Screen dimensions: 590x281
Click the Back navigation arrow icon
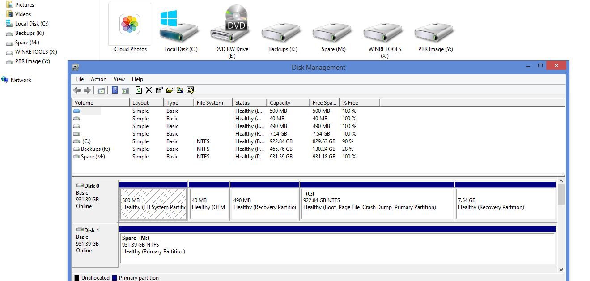click(x=76, y=90)
